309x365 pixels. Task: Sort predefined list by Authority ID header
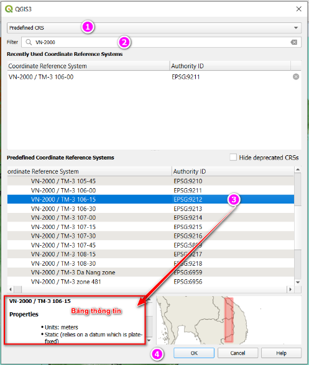pos(233,171)
